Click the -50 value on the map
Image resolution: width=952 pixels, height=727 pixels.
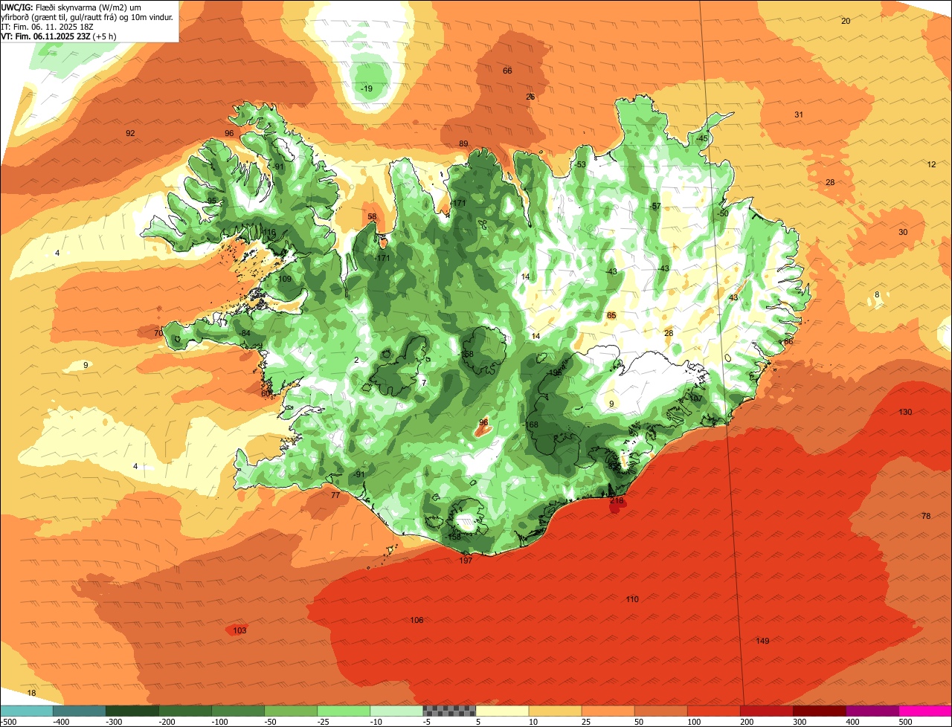[x=722, y=213]
